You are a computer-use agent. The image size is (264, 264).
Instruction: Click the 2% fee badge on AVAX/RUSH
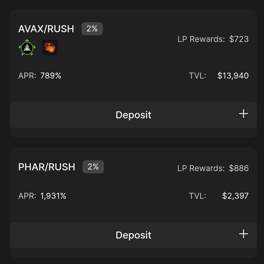(x=92, y=29)
